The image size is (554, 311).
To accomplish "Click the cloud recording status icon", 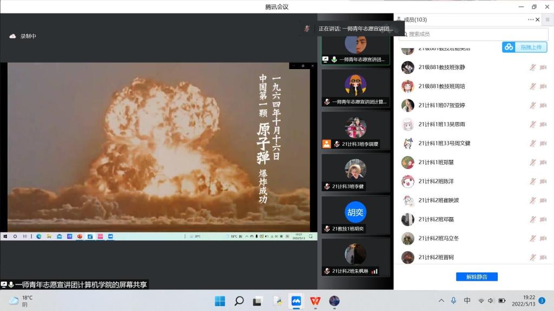I will point(13,36).
